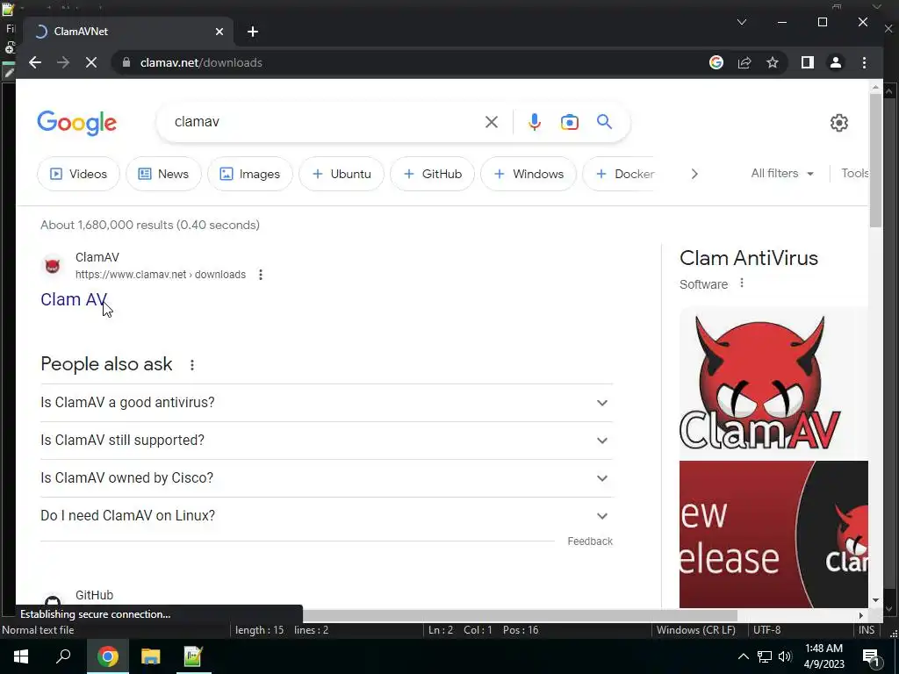The image size is (899, 674).
Task: View site information lock icon
Action: (126, 62)
